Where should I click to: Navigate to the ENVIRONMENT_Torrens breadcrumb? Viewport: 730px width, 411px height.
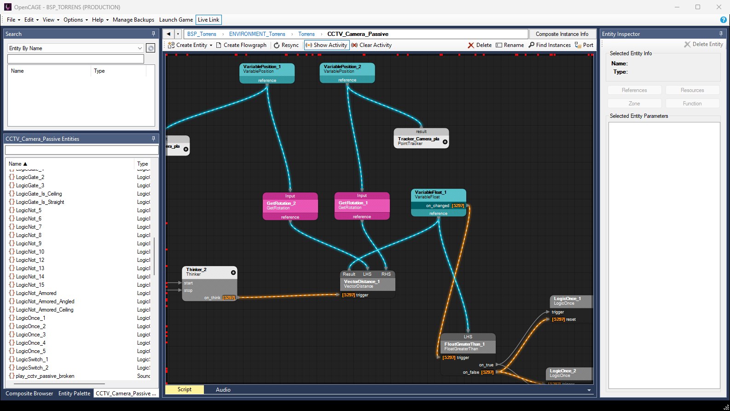point(257,34)
